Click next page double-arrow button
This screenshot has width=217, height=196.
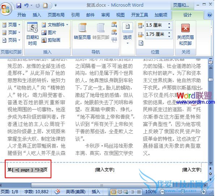pyautogui.click(x=210, y=179)
